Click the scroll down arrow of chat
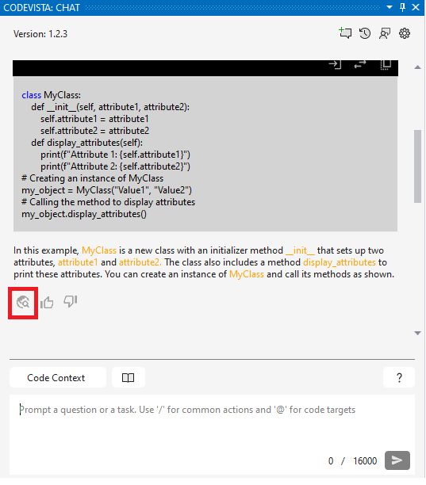The height and width of the screenshot is (485, 426). (x=417, y=333)
